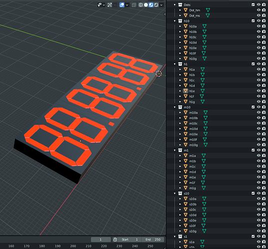The height and width of the screenshot is (249, 268).
Task: Uncheck the h1 collection checkbox
Action: [253, 64]
